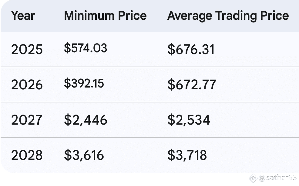Image resolution: width=299 pixels, height=186 pixels.
Task: Select the $392.15 minimum price value
Action: (x=84, y=83)
